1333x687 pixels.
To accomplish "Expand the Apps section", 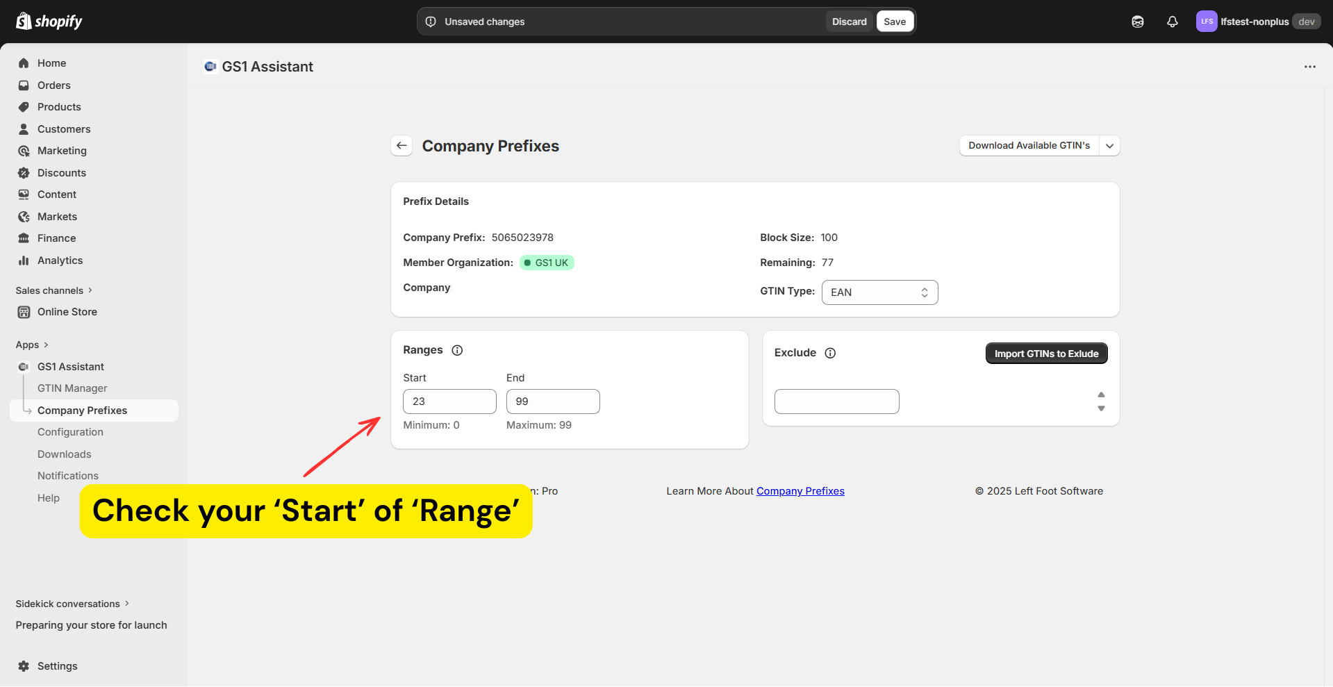I will 32,345.
